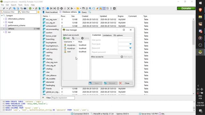Toggle the hex binary view toolbar icon
The image size is (205, 115).
click(x=104, y=9)
